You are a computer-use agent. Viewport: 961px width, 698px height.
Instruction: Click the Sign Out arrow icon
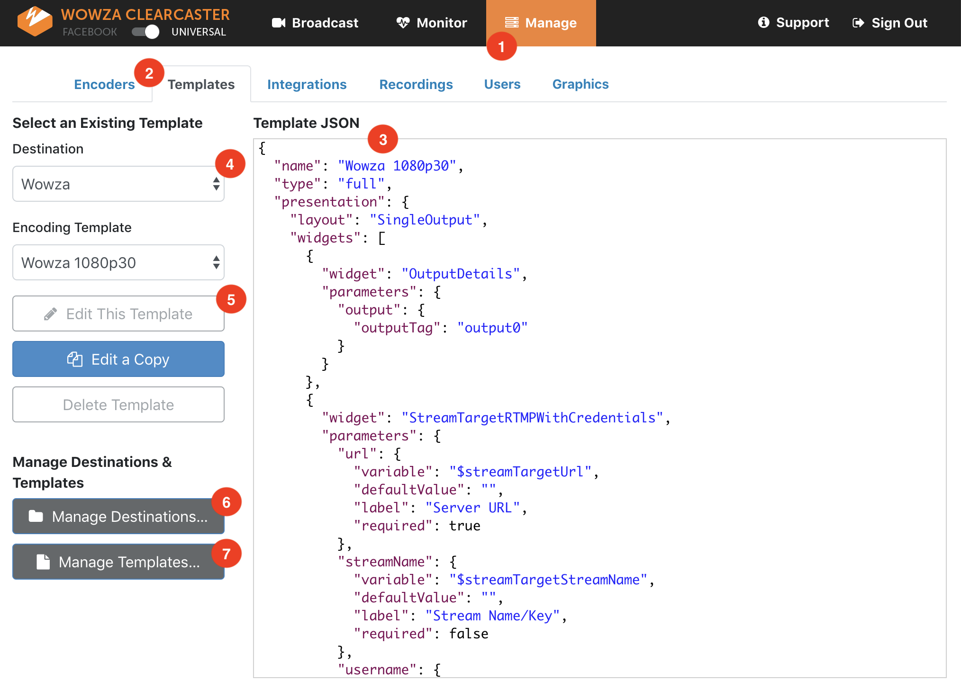[x=858, y=23]
